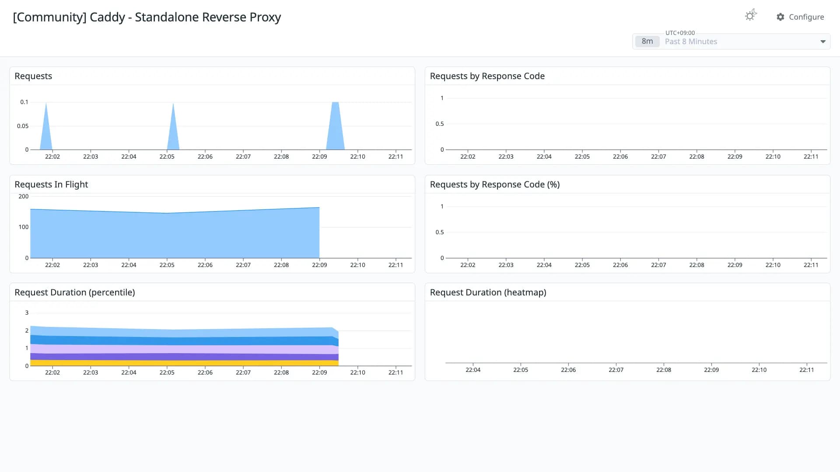Click the 22:10 tick on the Requests chart
This screenshot has width=840, height=472.
pyautogui.click(x=357, y=156)
